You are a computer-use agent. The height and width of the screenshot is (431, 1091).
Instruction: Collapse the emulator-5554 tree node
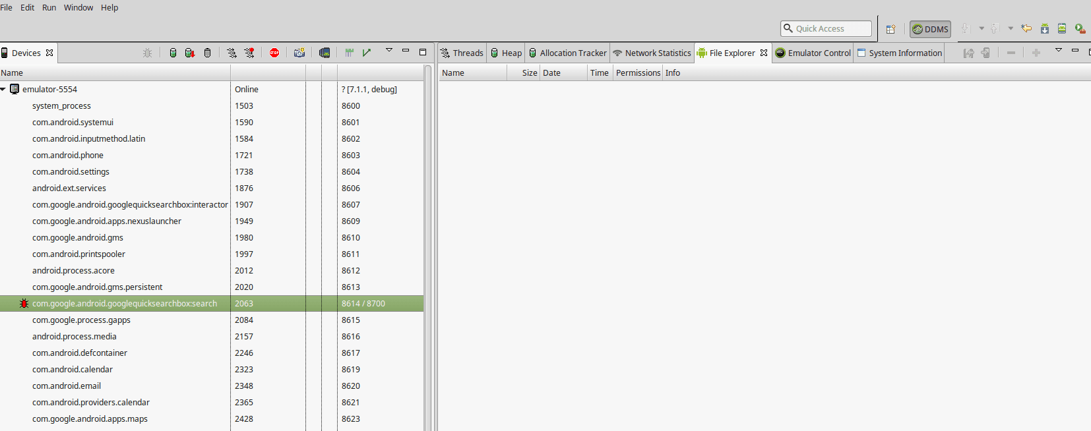[3, 89]
